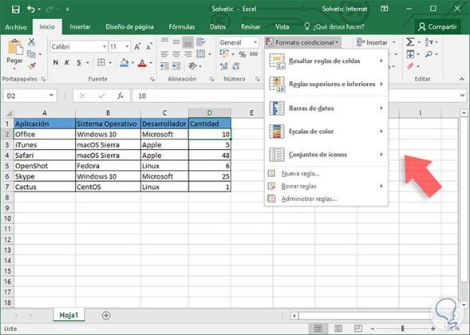The image size is (470, 335).
Task: Open the font color dropdown arrow
Action: point(151,63)
